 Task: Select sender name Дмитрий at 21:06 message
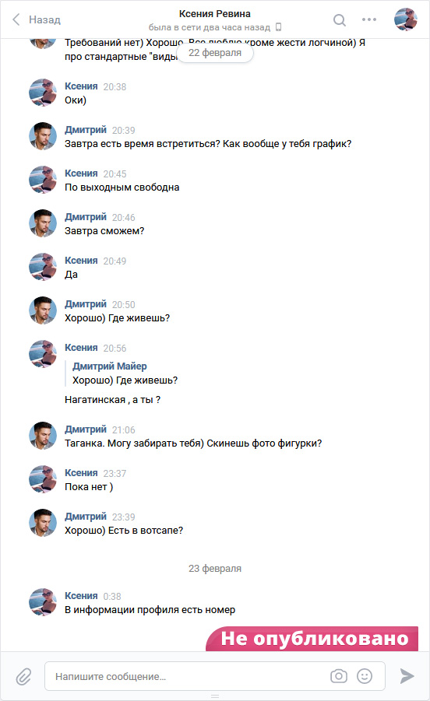pos(86,429)
